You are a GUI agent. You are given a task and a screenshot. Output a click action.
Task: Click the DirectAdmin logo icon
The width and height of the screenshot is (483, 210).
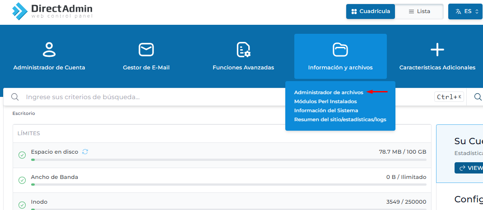click(x=19, y=11)
